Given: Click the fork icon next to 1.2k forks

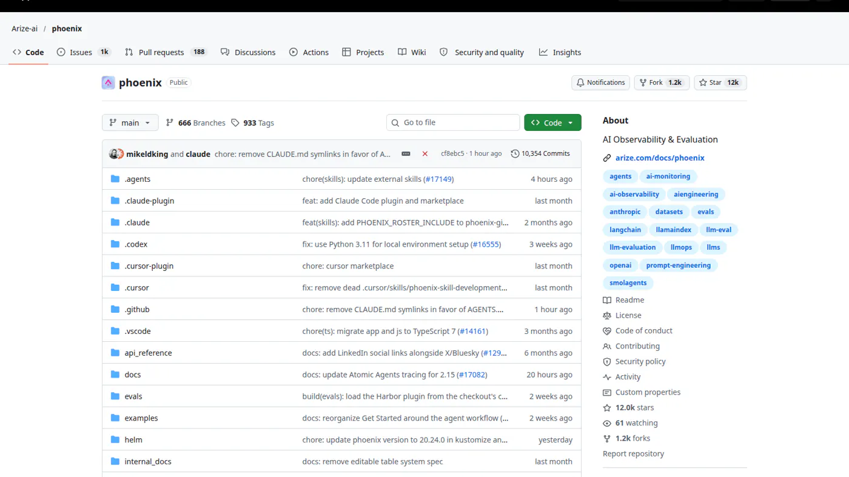Looking at the screenshot, I should coord(607,439).
